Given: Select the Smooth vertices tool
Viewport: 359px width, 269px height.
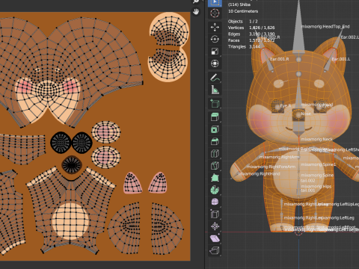Looking at the screenshot, I should (215, 202).
